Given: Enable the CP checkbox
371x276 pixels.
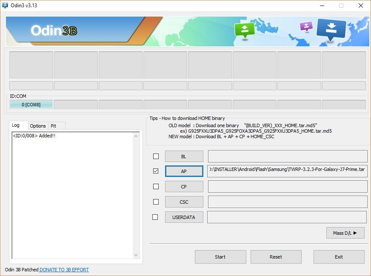Looking at the screenshot, I should click(x=156, y=187).
